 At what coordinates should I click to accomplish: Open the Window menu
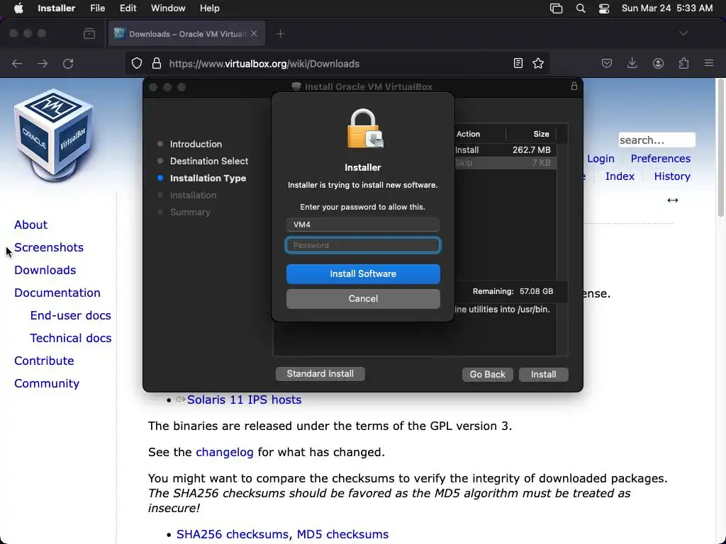(x=168, y=8)
